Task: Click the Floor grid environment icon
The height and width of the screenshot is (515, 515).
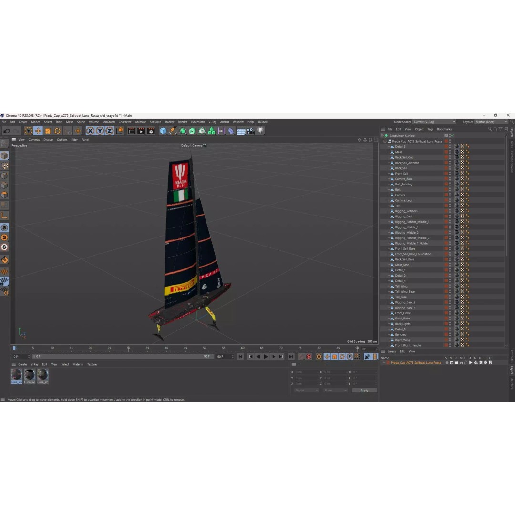Action: click(241, 131)
